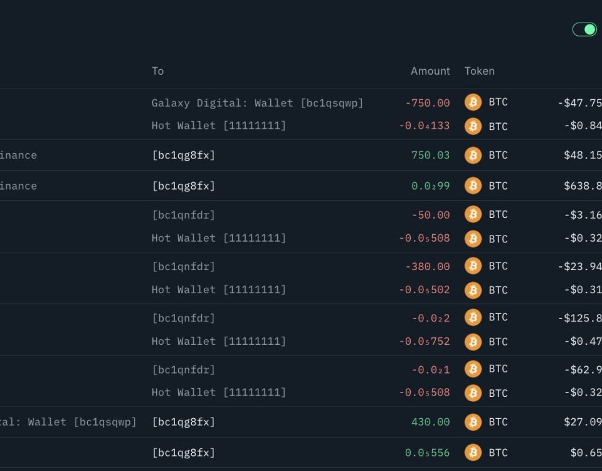This screenshot has width=602, height=471.
Task: Open [bc1qg8fx] address in the 0.0₅556 row
Action: tap(184, 453)
